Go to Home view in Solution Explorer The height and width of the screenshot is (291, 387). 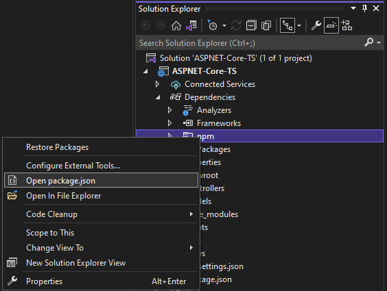click(x=176, y=25)
